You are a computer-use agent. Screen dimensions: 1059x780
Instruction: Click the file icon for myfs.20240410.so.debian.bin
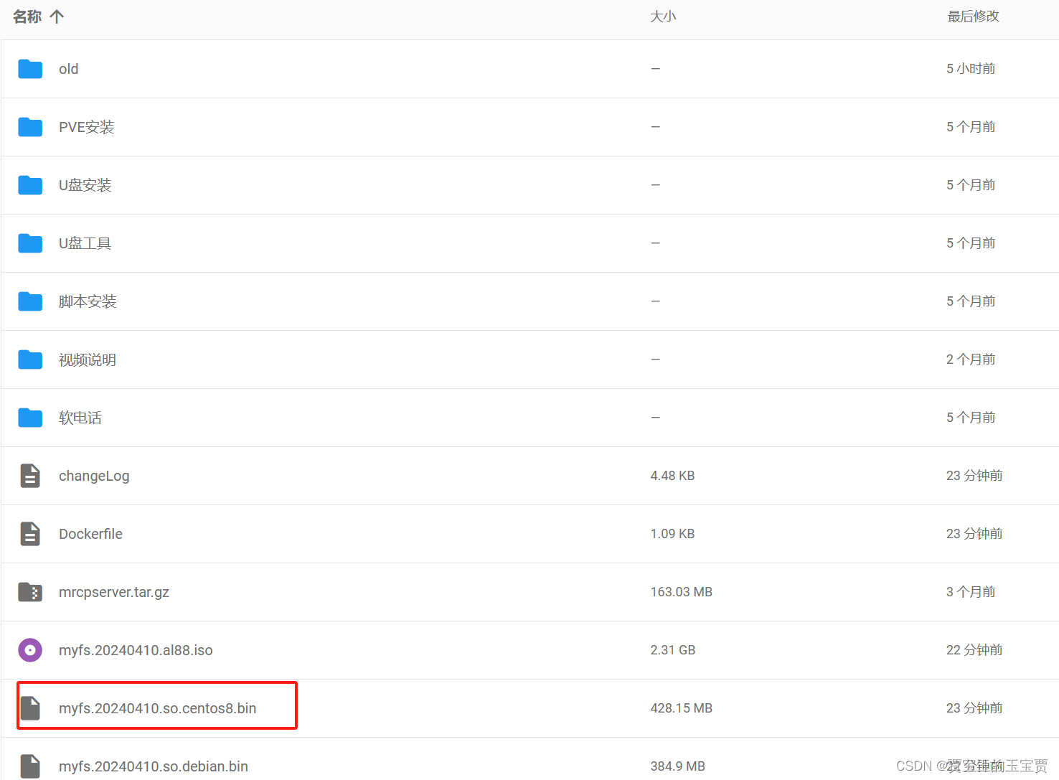[x=30, y=766]
